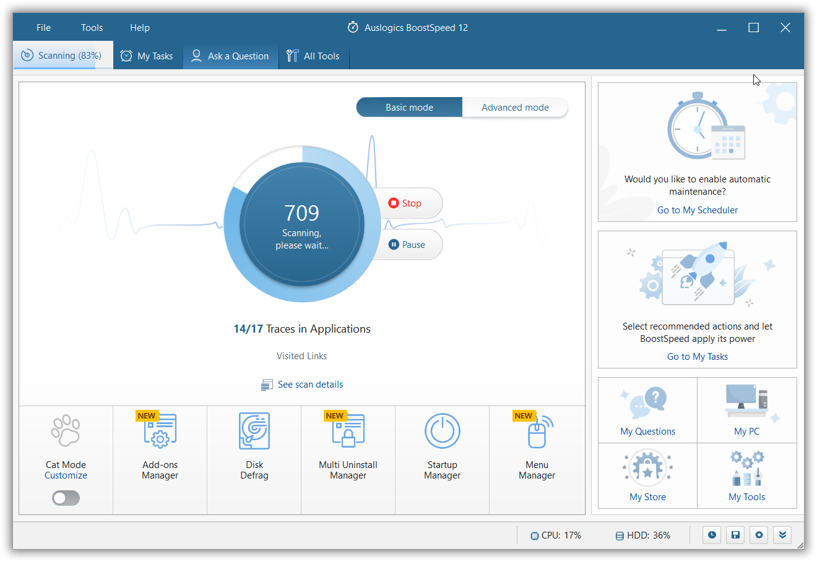Click 'Would you like to enable automatic maintenance?' text
The height and width of the screenshot is (562, 817).
coord(698,185)
